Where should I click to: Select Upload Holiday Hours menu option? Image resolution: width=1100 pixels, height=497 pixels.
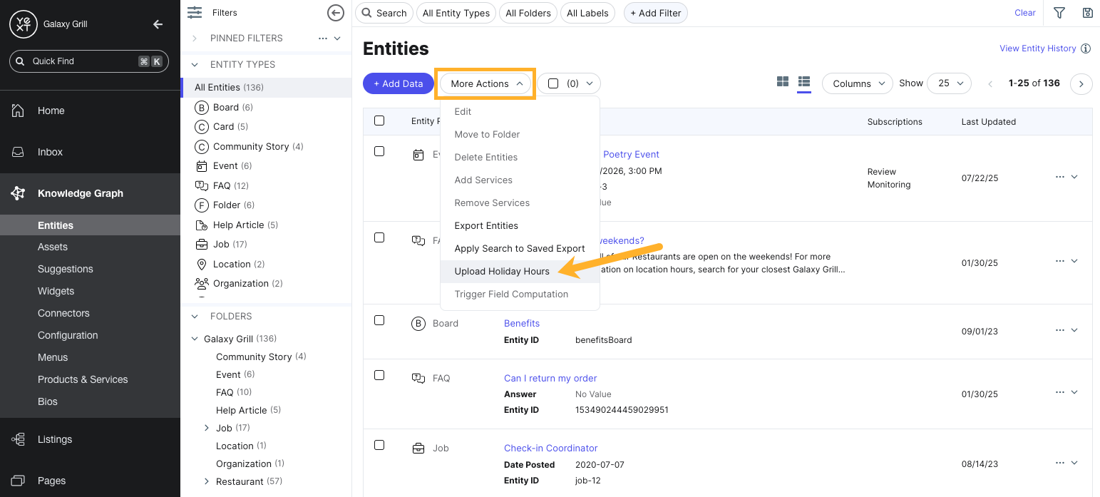(x=502, y=271)
